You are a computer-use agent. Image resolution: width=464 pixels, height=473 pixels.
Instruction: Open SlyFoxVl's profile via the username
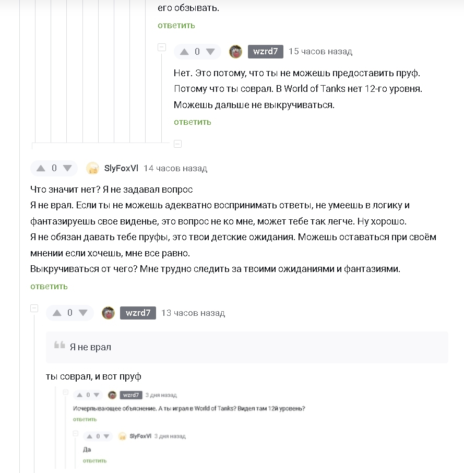tap(121, 168)
